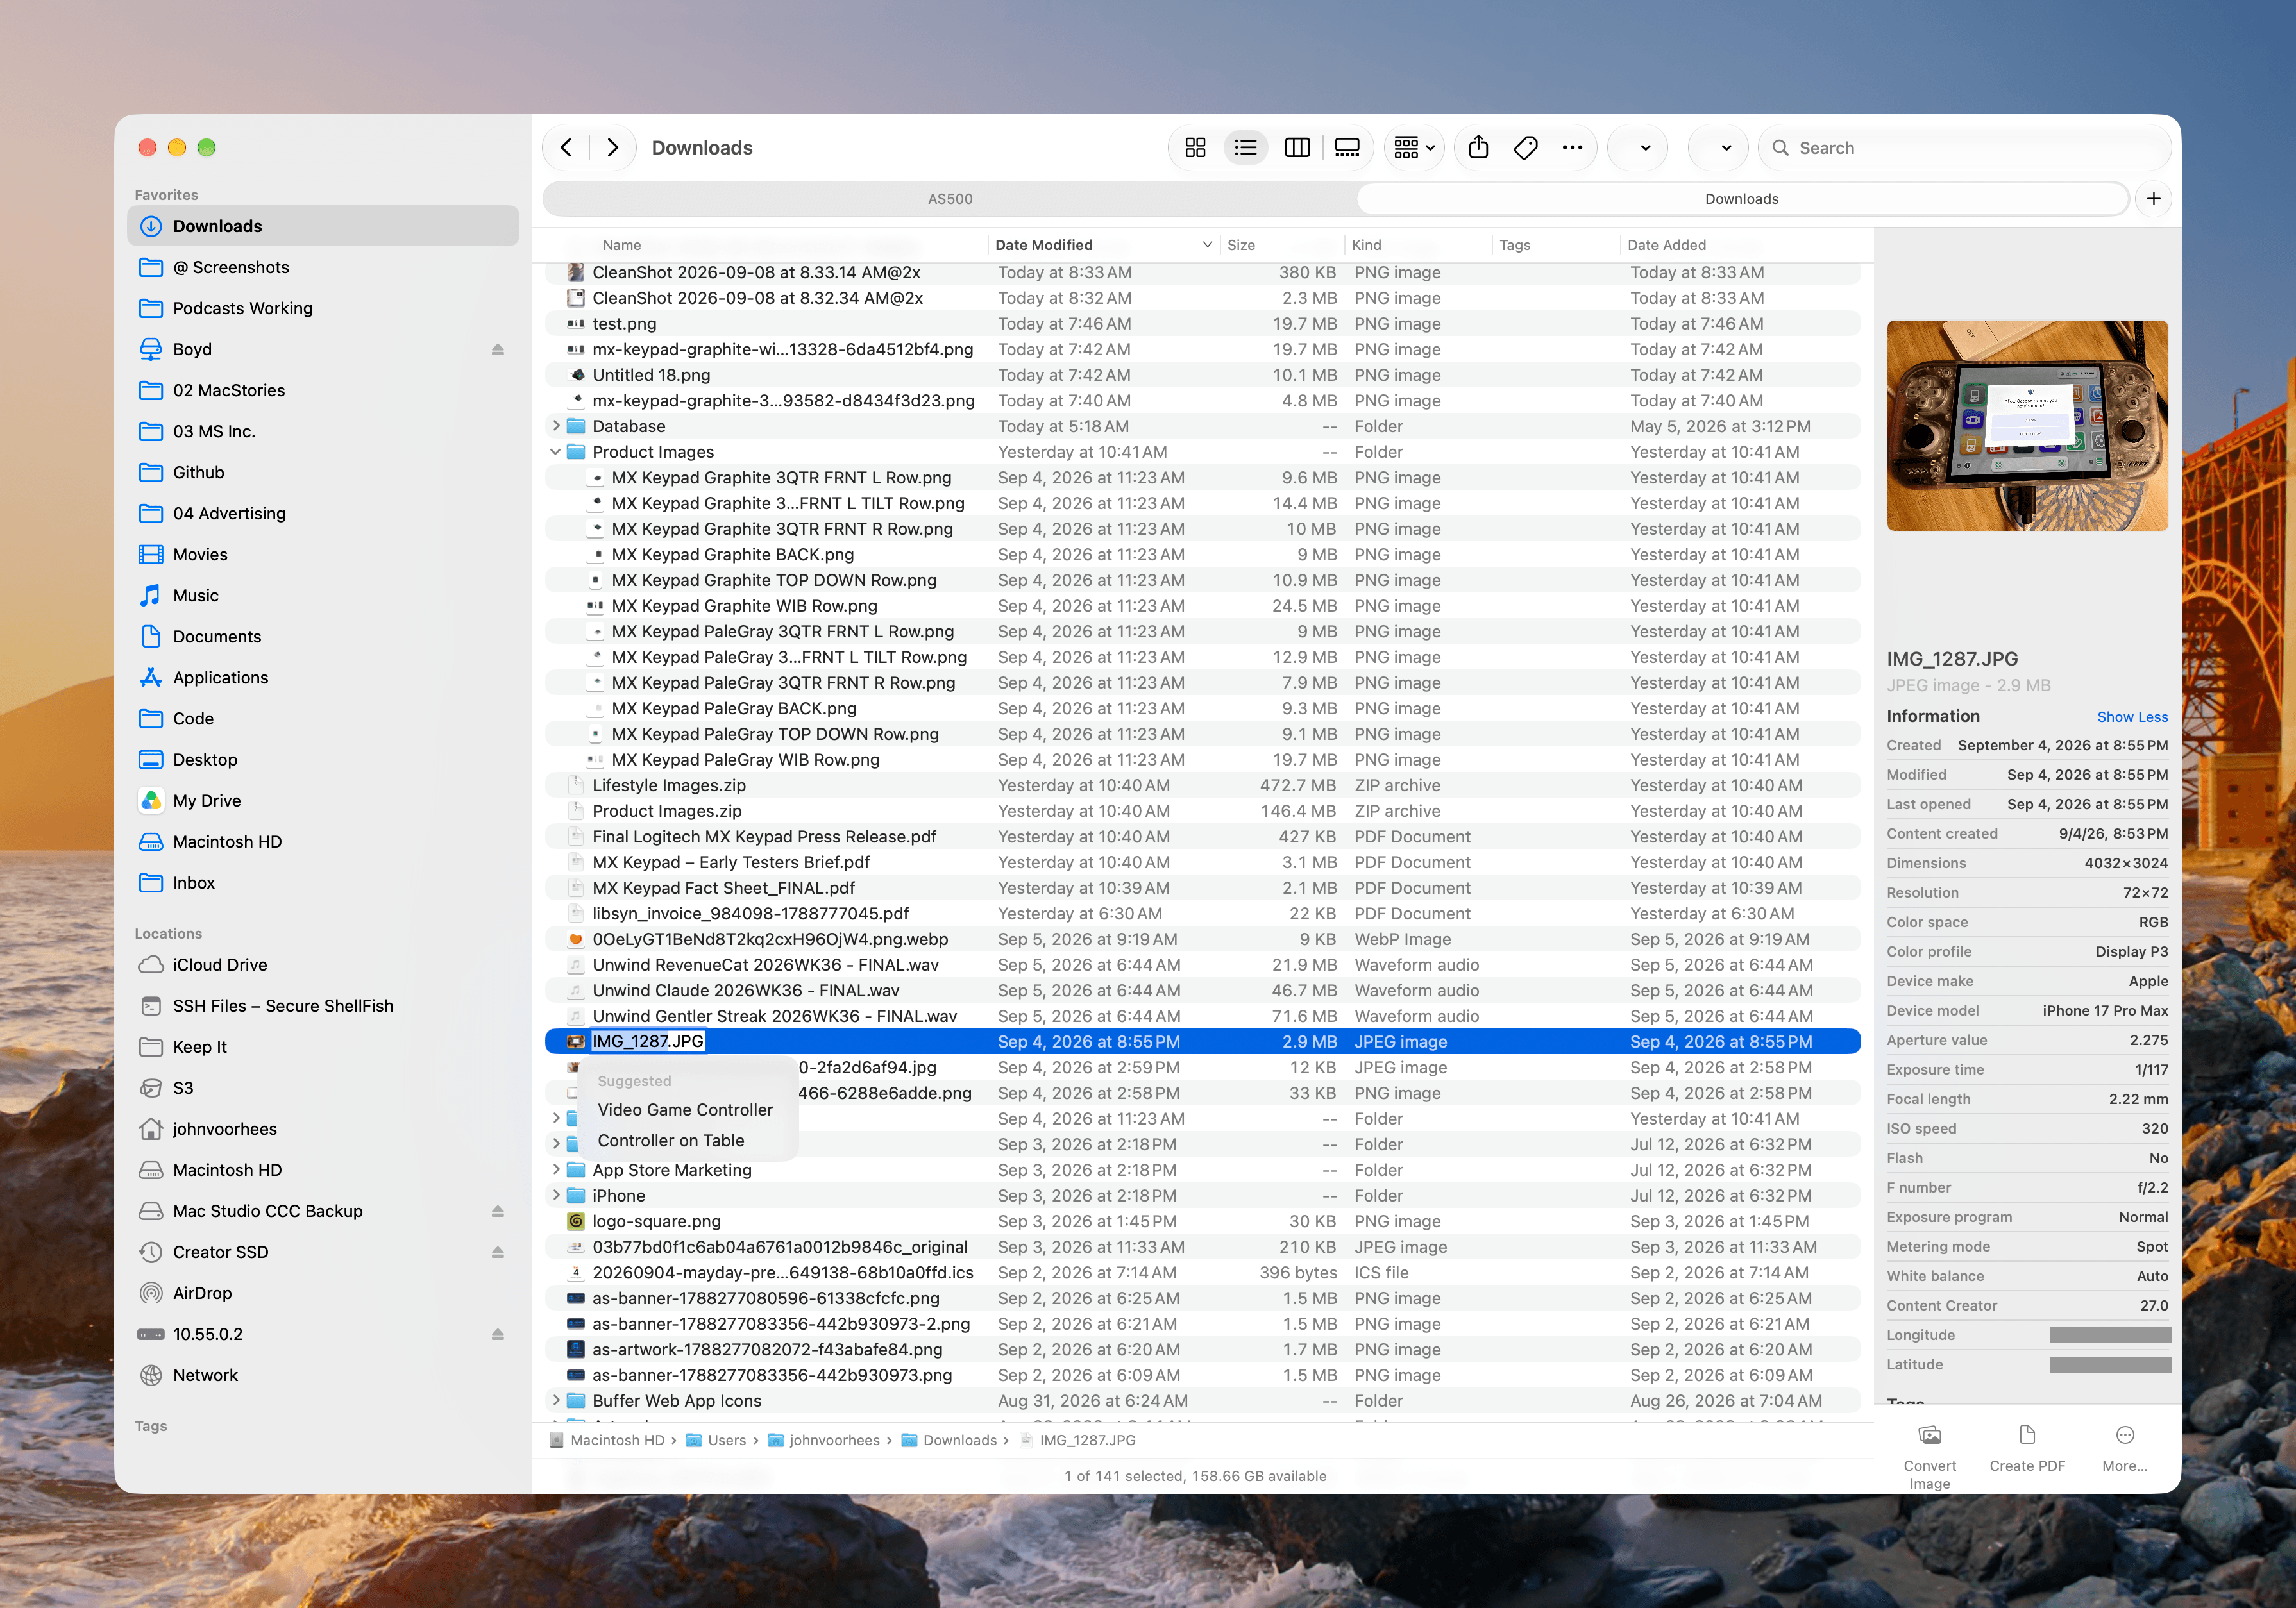Image resolution: width=2296 pixels, height=1608 pixels.
Task: Click the Search field
Action: (x=1964, y=148)
